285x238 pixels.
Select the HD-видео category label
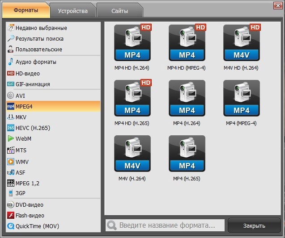[28, 74]
